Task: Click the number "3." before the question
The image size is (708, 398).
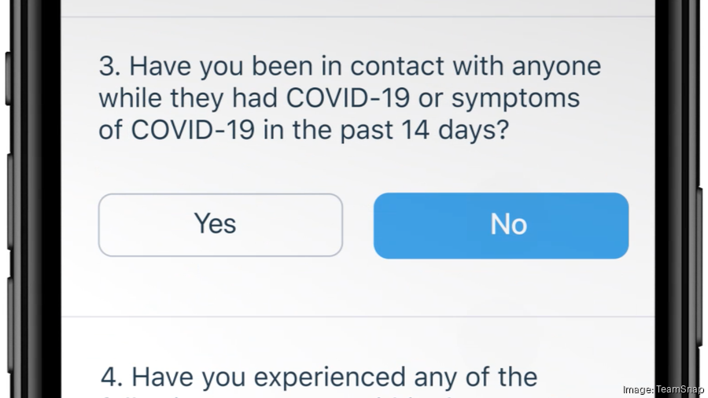Action: [x=109, y=67]
